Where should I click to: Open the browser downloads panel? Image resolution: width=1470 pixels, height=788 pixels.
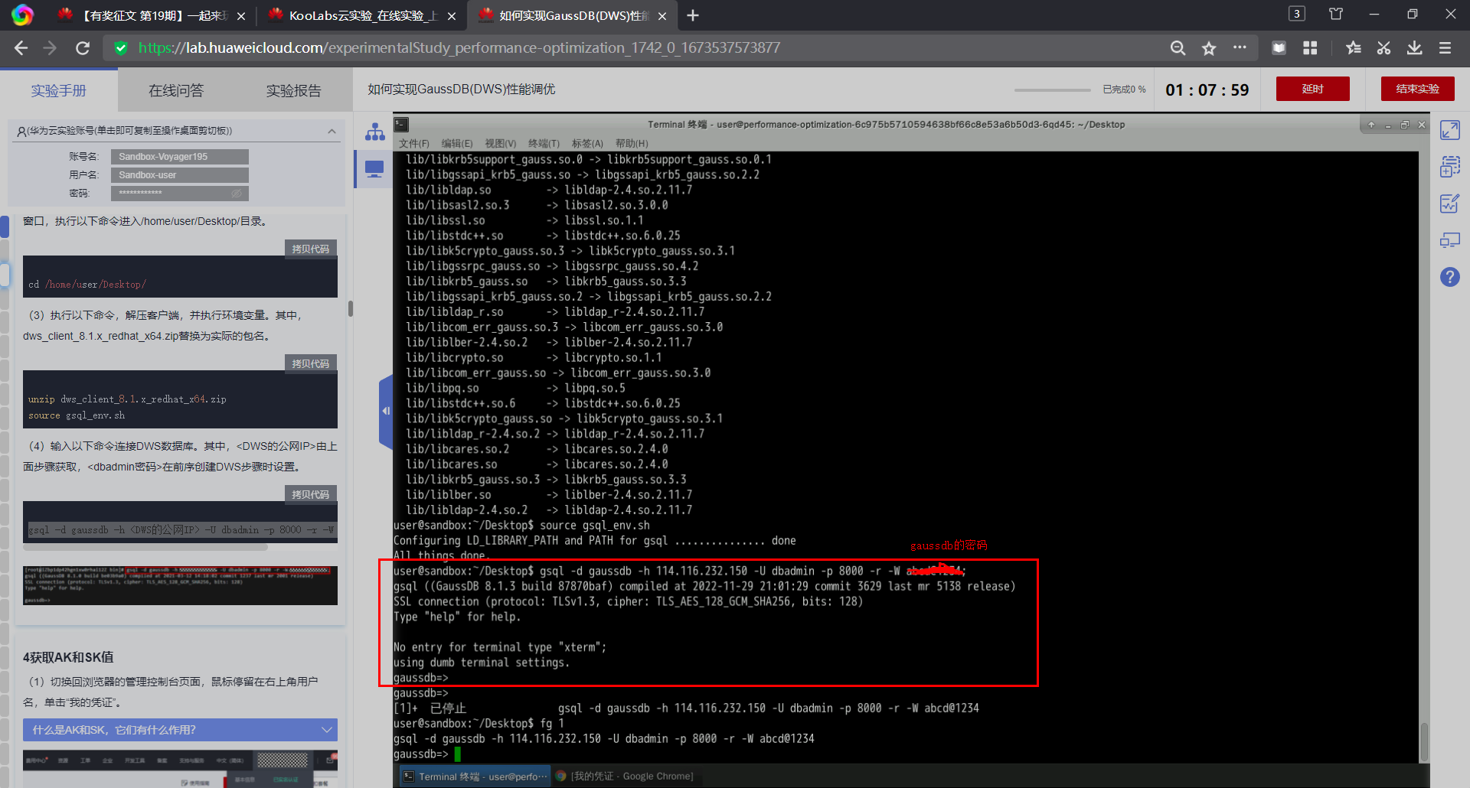pyautogui.click(x=1414, y=48)
